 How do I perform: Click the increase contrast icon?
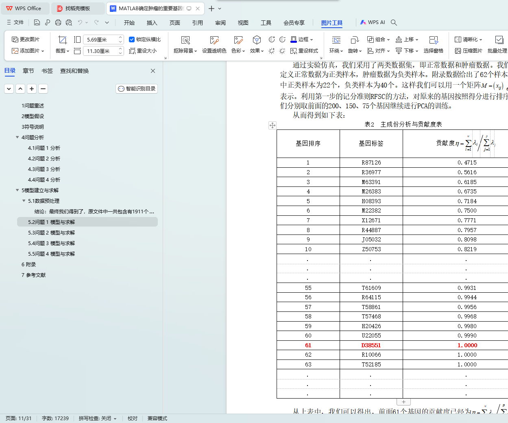[x=272, y=39]
